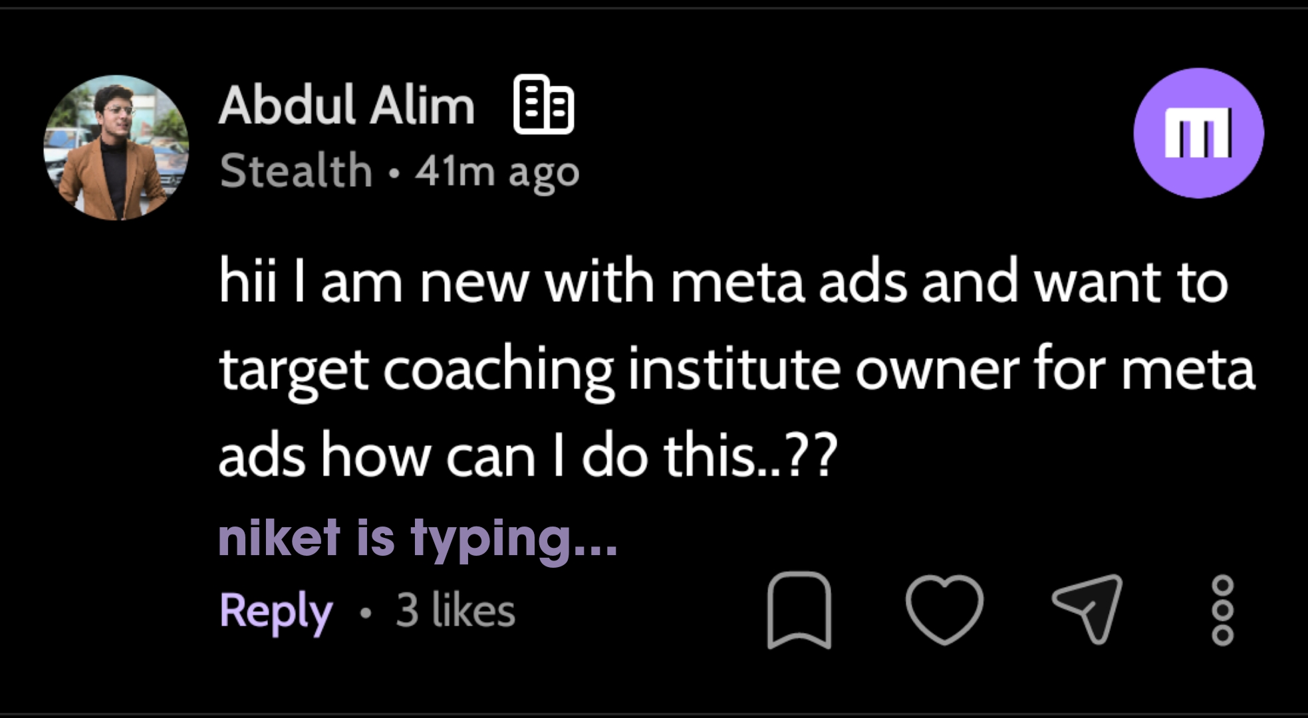Viewport: 1308px width, 718px height.
Task: Open Abdul Alim's profile photo
Action: (116, 148)
